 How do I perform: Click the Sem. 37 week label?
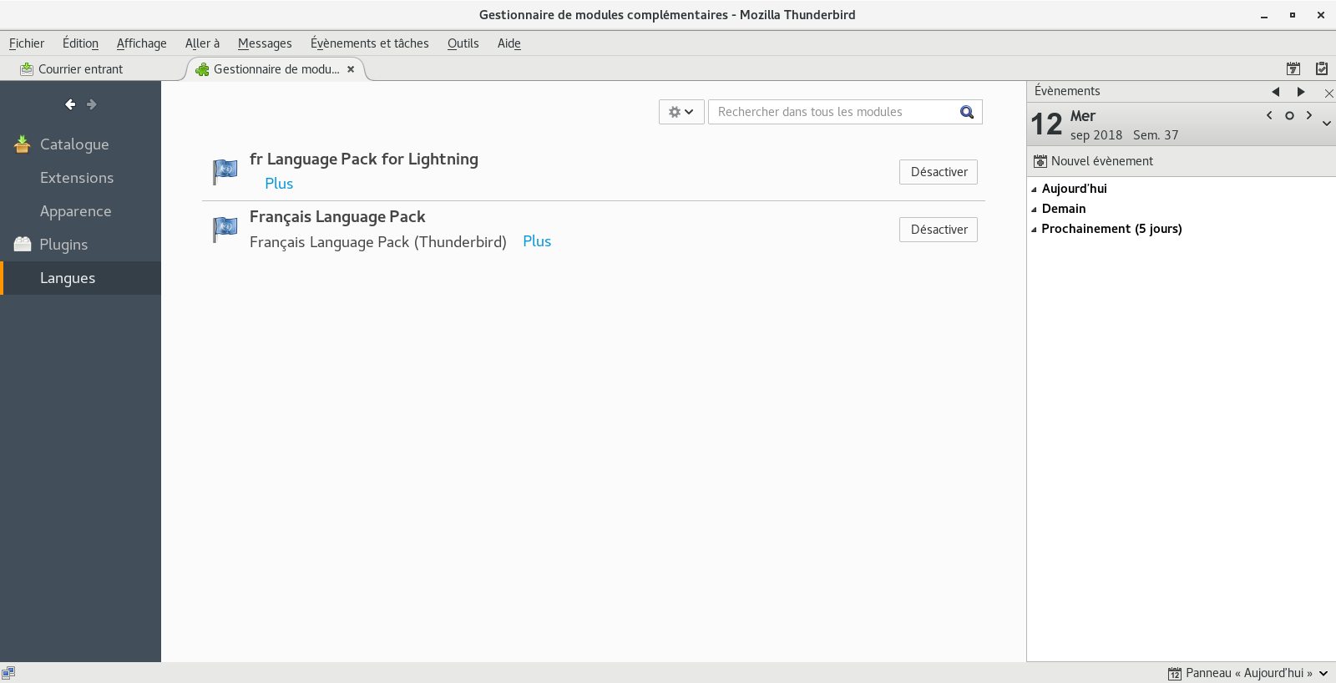(x=1156, y=135)
